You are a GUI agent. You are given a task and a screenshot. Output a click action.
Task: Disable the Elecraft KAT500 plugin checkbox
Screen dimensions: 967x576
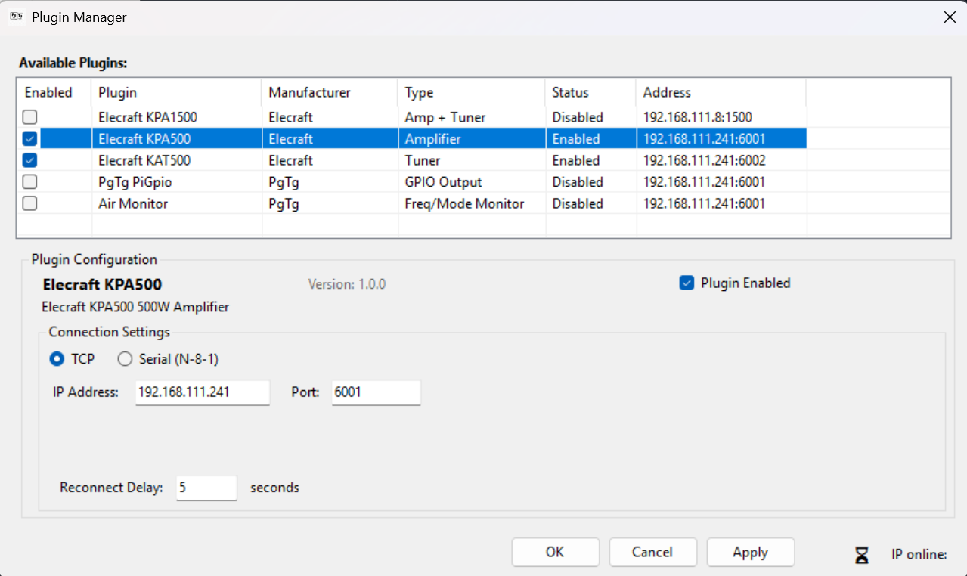(x=29, y=159)
